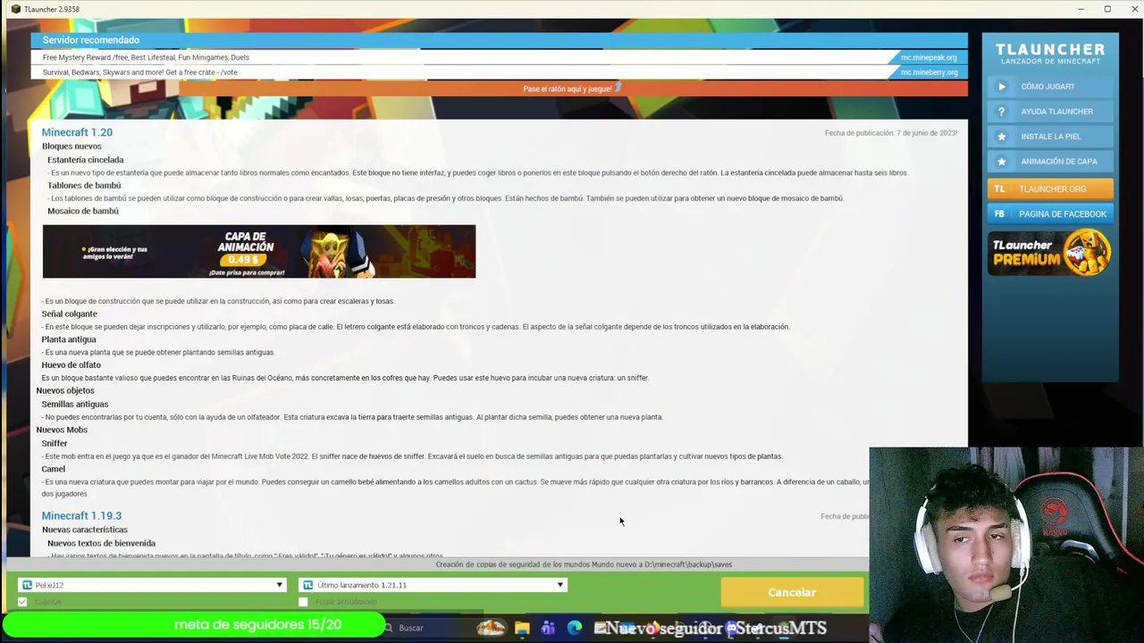Click the Minecraft 1.20 heading

point(77,132)
